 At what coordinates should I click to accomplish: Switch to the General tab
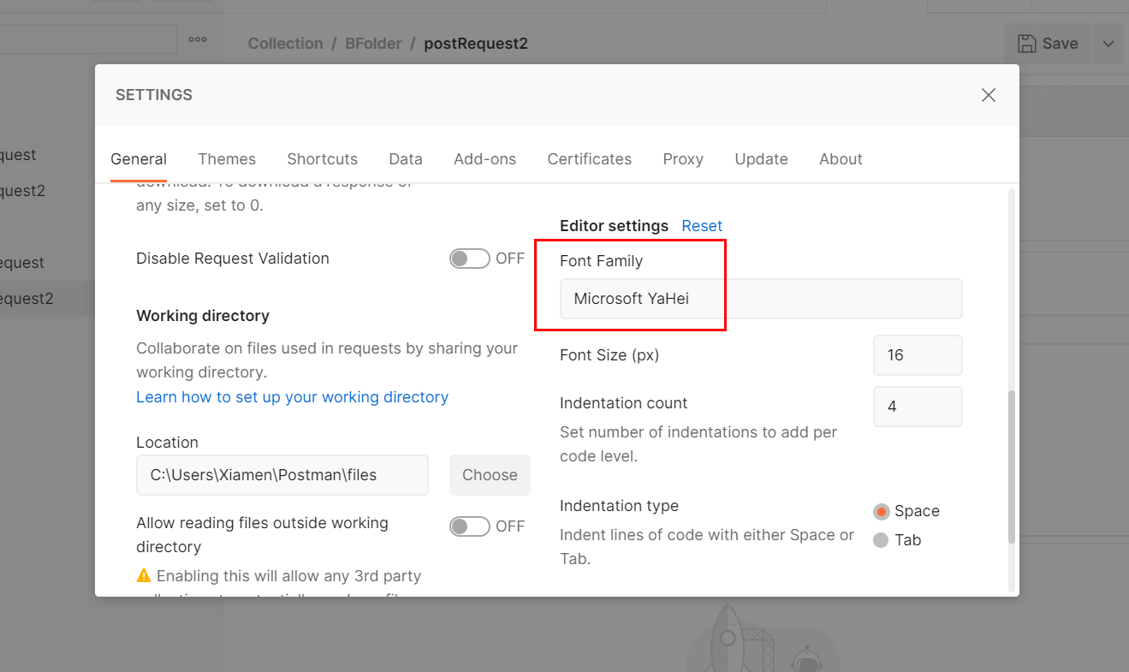coord(139,159)
